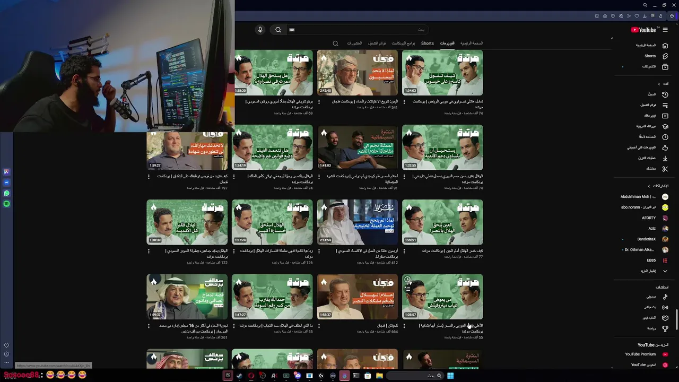Open Your courses graduation-cap item
Viewport: 679px width, 382px height.
[x=652, y=126]
